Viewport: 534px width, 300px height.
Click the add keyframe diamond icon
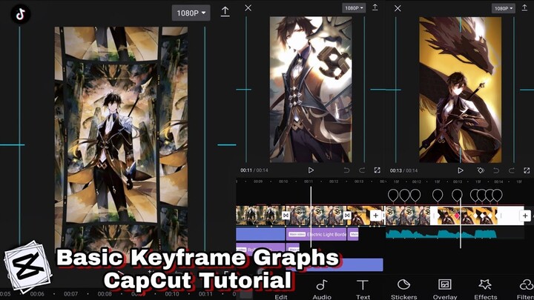tap(481, 170)
